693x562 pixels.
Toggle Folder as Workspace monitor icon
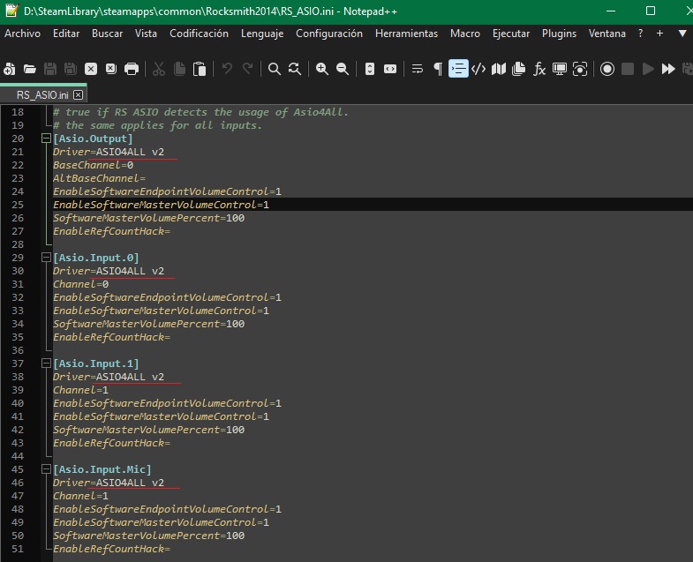click(x=560, y=69)
